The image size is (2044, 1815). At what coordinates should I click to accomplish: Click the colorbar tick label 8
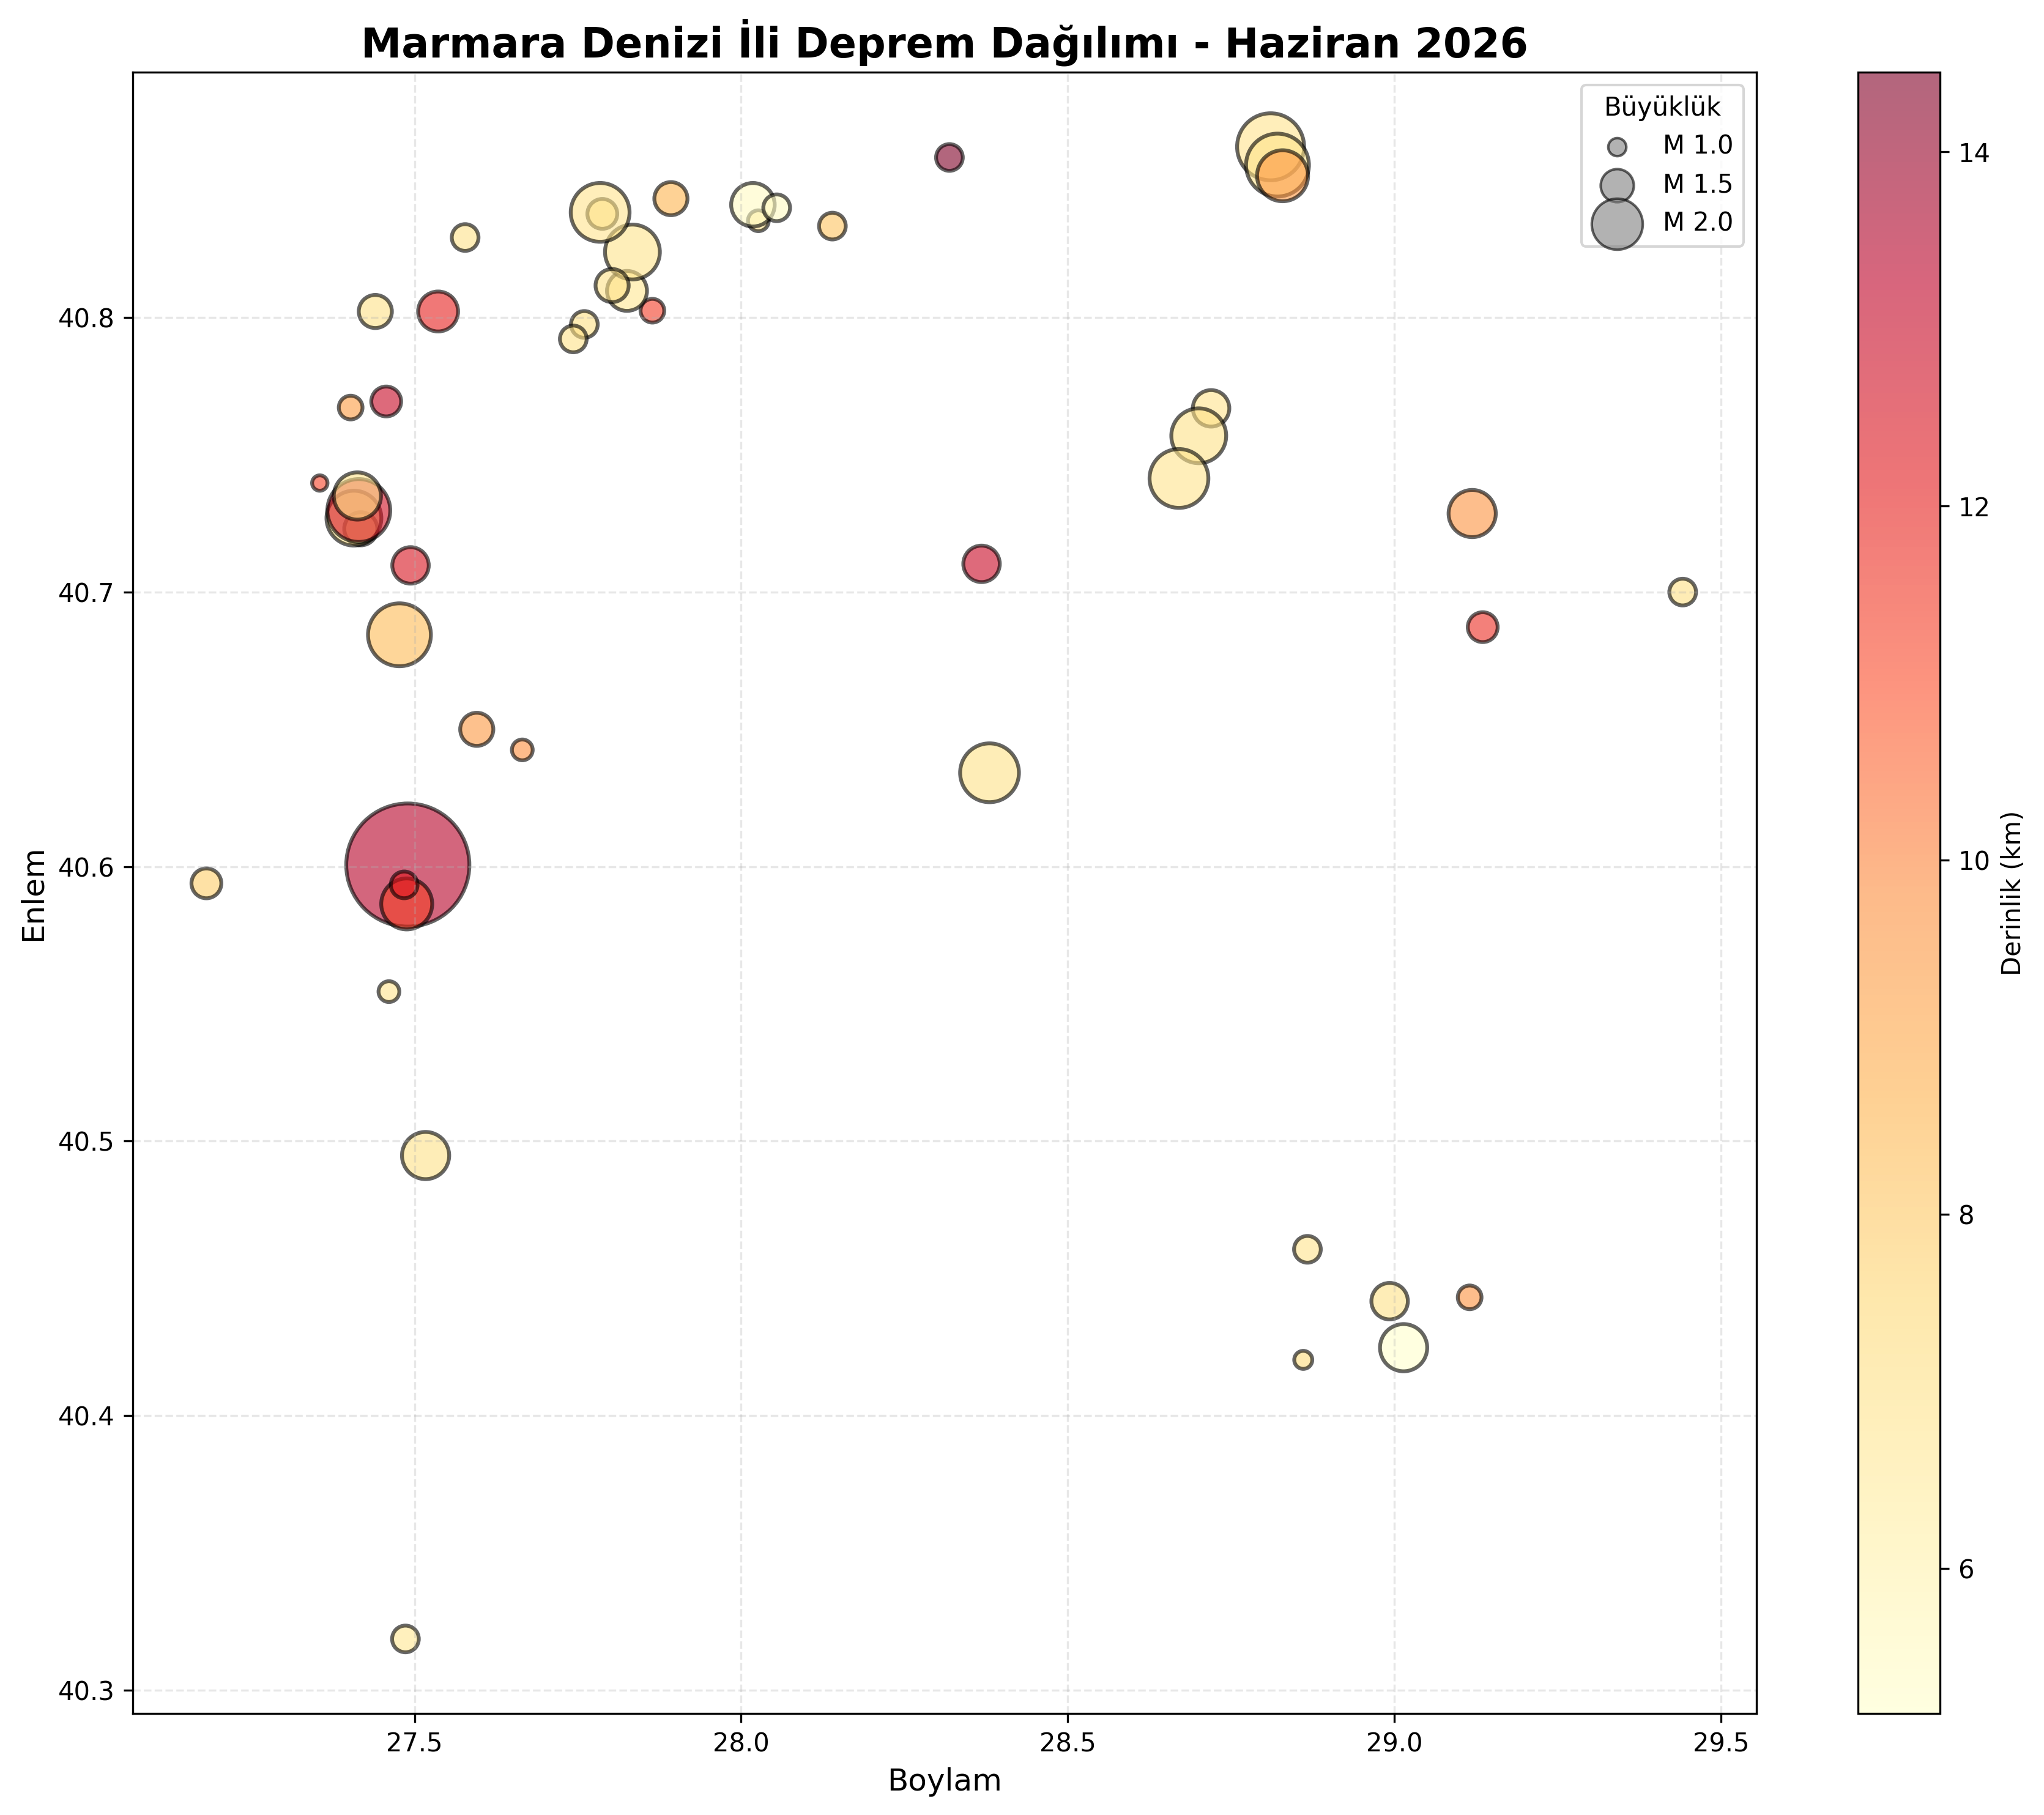tap(1966, 1215)
